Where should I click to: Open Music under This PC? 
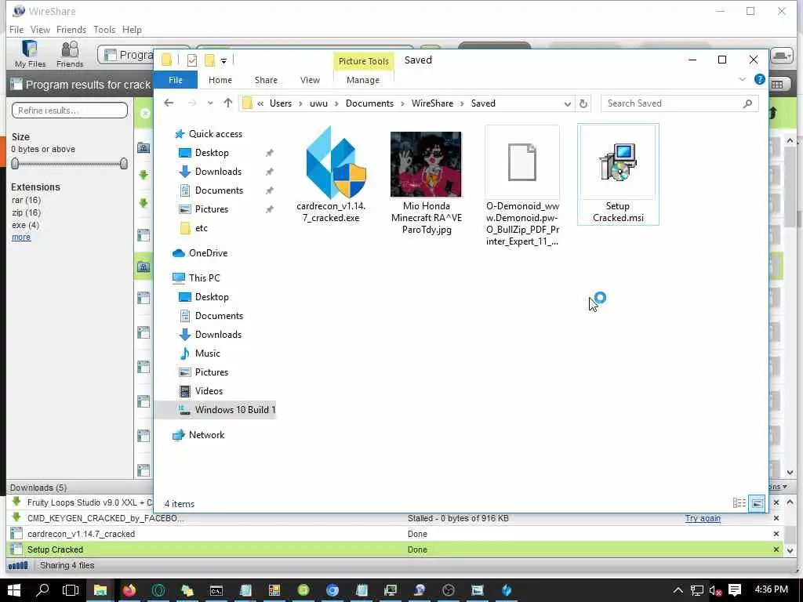(207, 354)
